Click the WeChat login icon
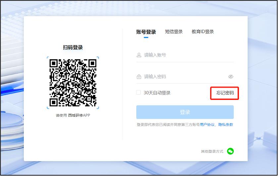 tap(230, 151)
